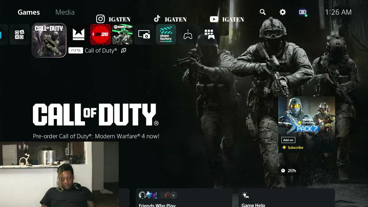Open the Game Help card
This screenshot has height=207, width=368.
coord(287,198)
